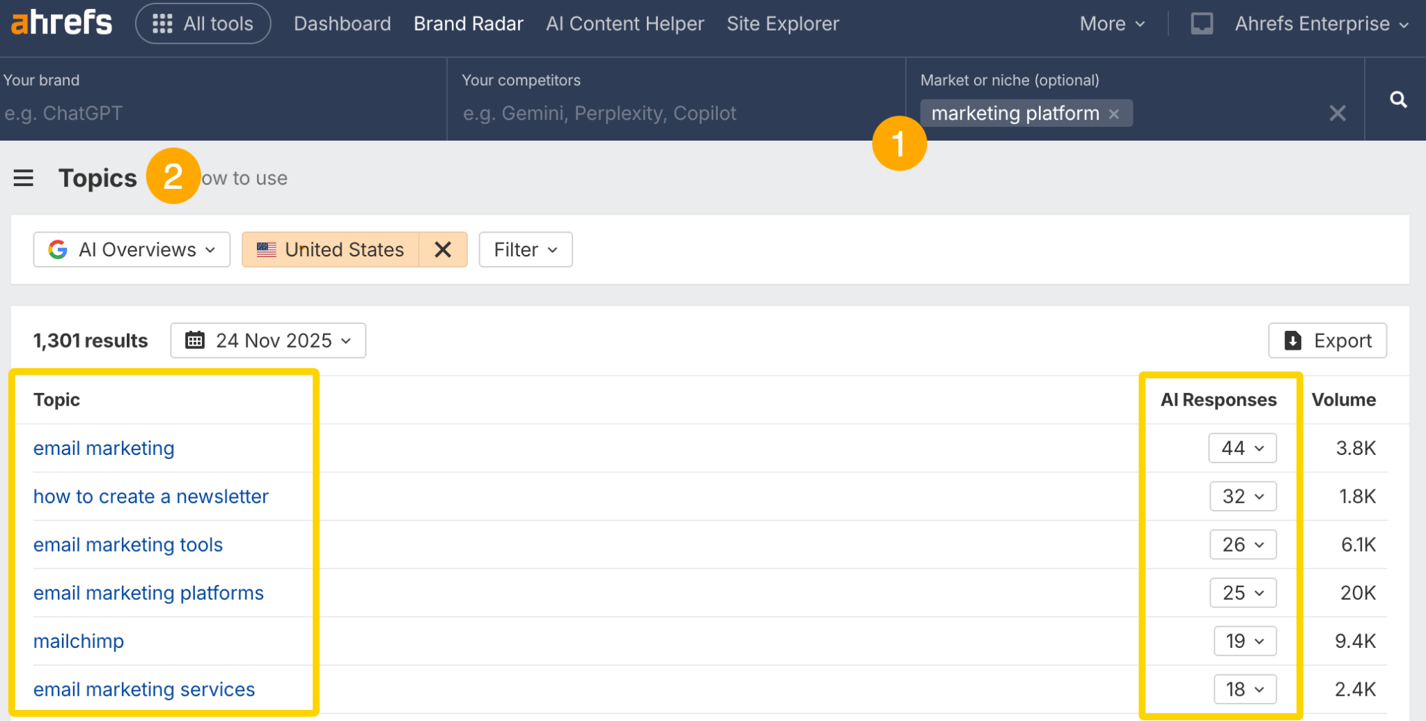Expand the Filter dropdown

coord(526,249)
